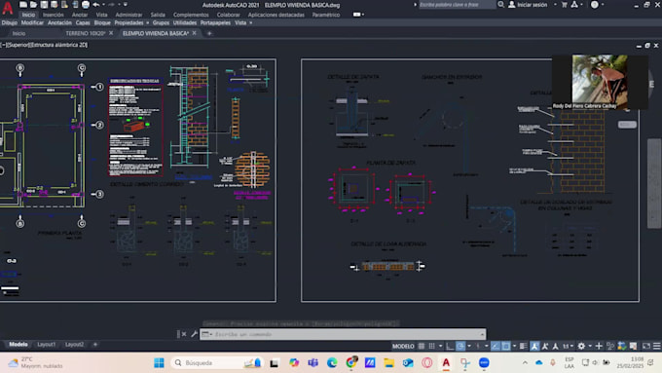Viewport: 662px width, 373px height.
Task: Expand object snap settings dropdown arrow
Action: click(514, 346)
